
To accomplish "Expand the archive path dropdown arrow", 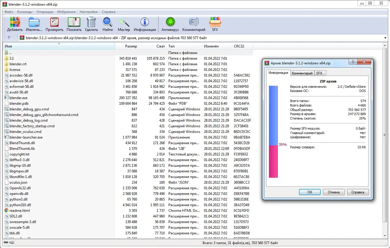I will click(x=385, y=38).
